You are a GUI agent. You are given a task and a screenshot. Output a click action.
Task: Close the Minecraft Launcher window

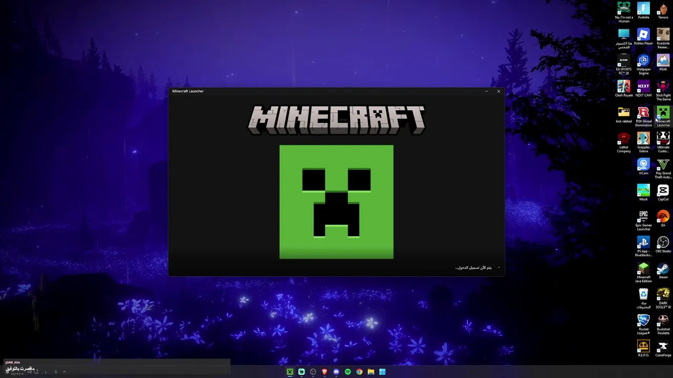tap(498, 91)
